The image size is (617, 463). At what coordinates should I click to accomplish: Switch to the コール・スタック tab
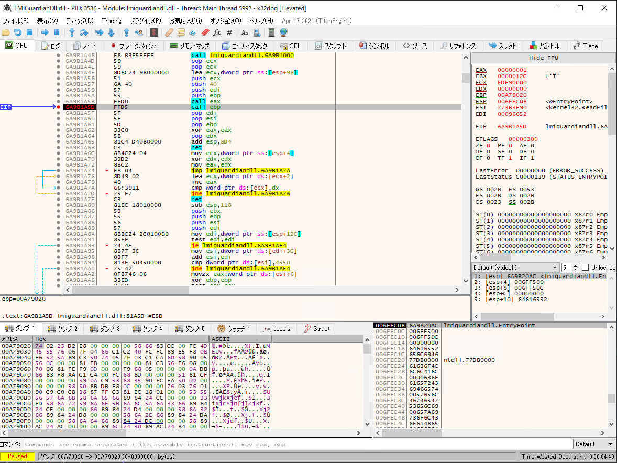click(245, 46)
